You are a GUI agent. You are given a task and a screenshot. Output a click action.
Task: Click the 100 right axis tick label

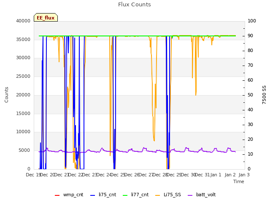(x=252, y=21)
